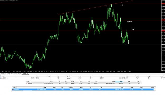Select the blue highlighted sell order row
The height and width of the screenshot is (95, 165).
(83, 90)
